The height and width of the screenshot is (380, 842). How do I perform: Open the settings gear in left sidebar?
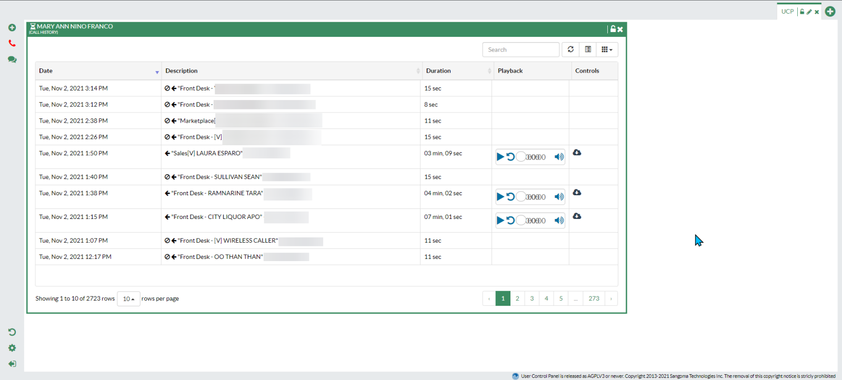pos(12,348)
